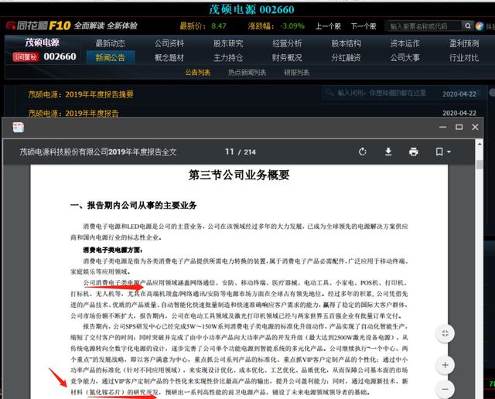
Task: Click the bold 消费电子类电源方面 subheading
Action: [113, 250]
